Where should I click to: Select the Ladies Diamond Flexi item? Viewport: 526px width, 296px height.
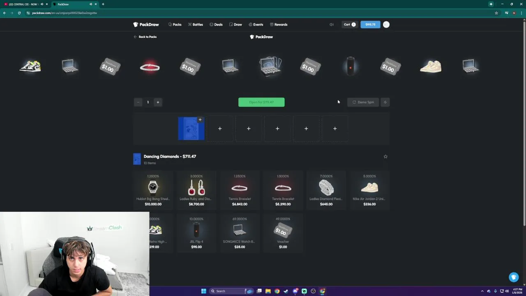[x=326, y=190]
